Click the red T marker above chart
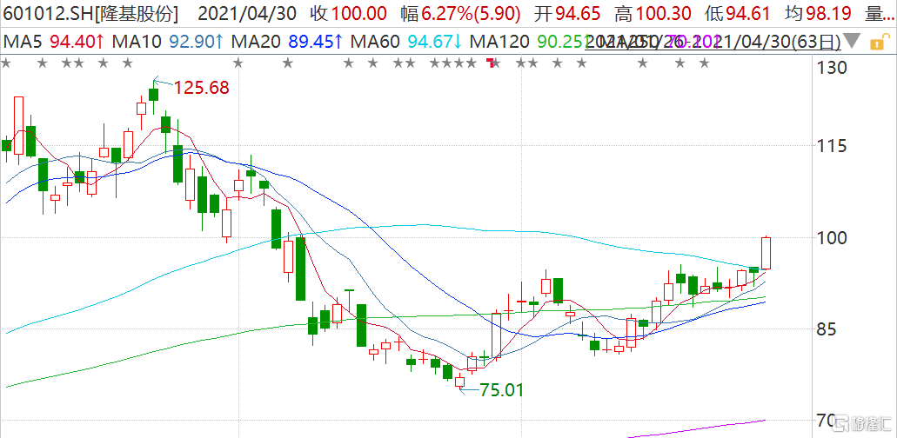The height and width of the screenshot is (438, 897). [x=489, y=62]
